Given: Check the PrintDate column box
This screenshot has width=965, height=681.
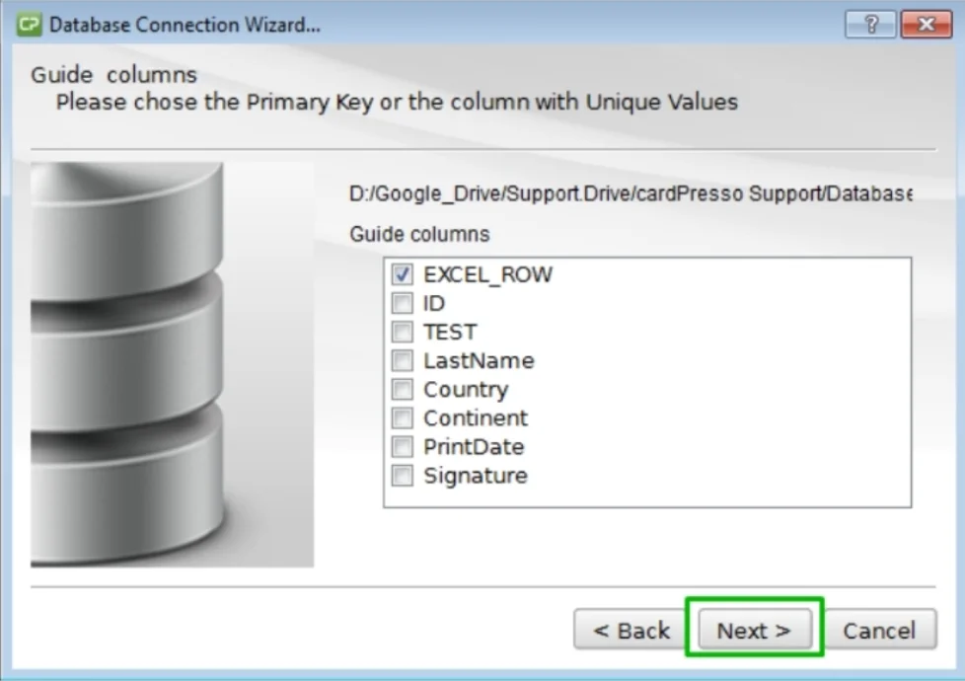Looking at the screenshot, I should (403, 447).
